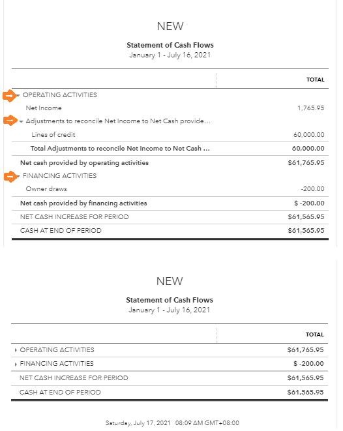Image resolution: width=343 pixels, height=431 pixels.
Task: Select the Net Income row label
Action: (44, 108)
